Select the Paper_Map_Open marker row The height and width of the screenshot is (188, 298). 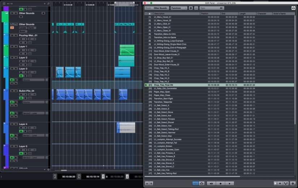[x=219, y=92]
